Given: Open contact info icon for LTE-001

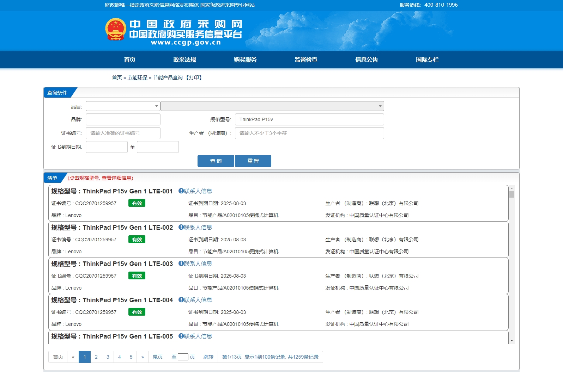Looking at the screenshot, I should (181, 191).
